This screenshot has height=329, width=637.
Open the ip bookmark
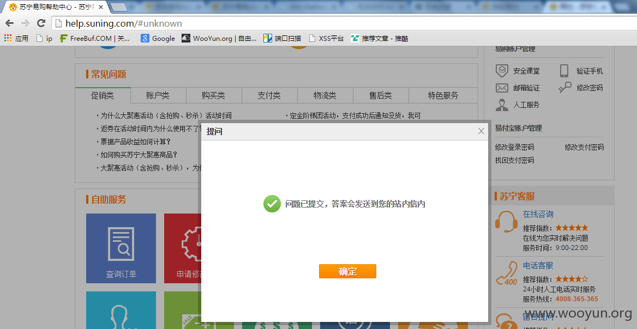pyautogui.click(x=44, y=39)
